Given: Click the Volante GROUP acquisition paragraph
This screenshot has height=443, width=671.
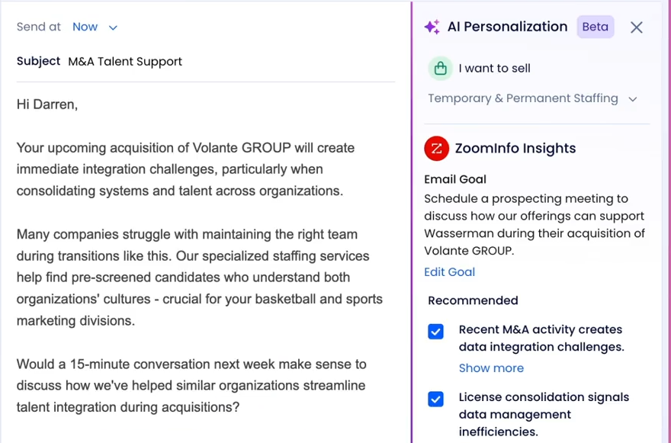Looking at the screenshot, I should click(186, 169).
